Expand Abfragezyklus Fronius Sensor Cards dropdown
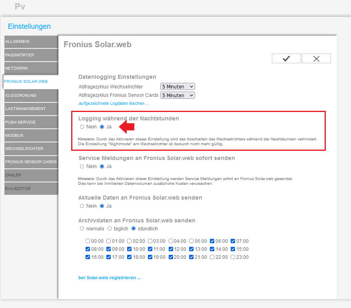The height and width of the screenshot is (308, 351). point(177,95)
